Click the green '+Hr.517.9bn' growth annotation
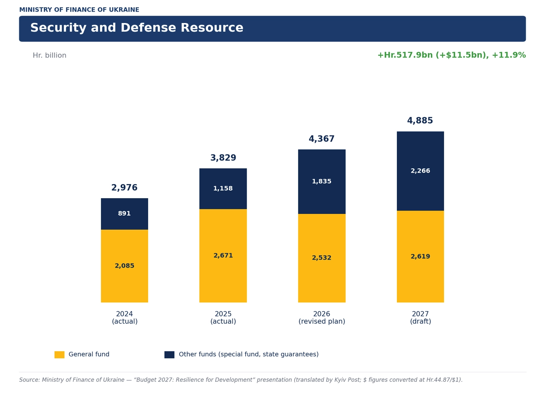 tap(451, 55)
